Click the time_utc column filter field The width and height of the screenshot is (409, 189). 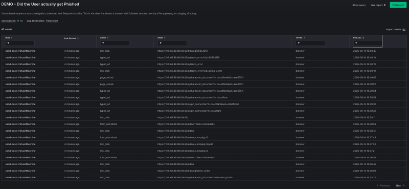tap(368, 43)
